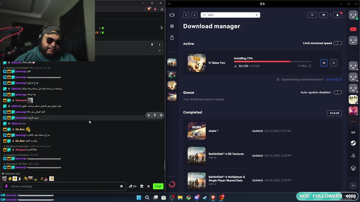Open the skate. shortcut in EA left sidebar
360x202 pixels.
coord(172,96)
